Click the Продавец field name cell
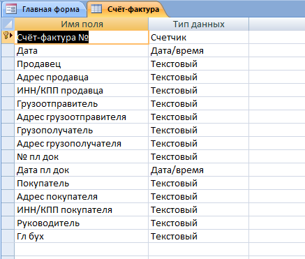The image size is (305, 259). (82, 64)
